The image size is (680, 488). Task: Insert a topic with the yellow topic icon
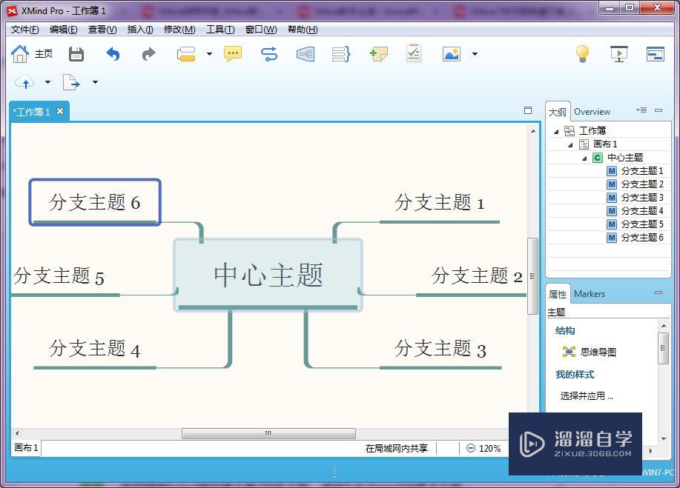pos(186,54)
